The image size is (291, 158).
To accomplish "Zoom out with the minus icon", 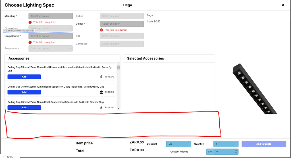I will [x=3, y=157].
